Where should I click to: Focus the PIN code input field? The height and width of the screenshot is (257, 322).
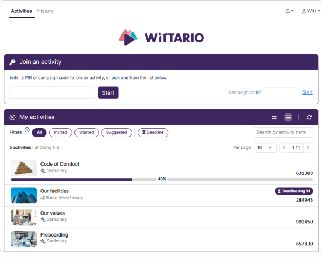[52, 92]
